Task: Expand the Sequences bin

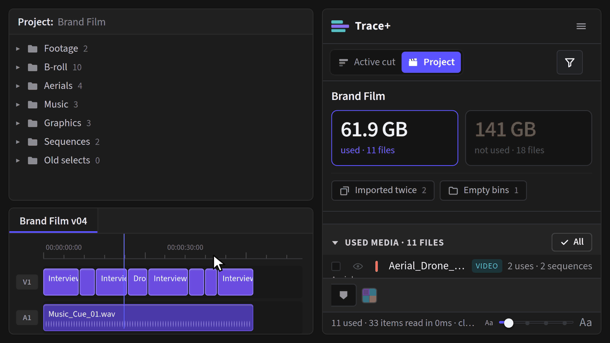Action: (18, 142)
